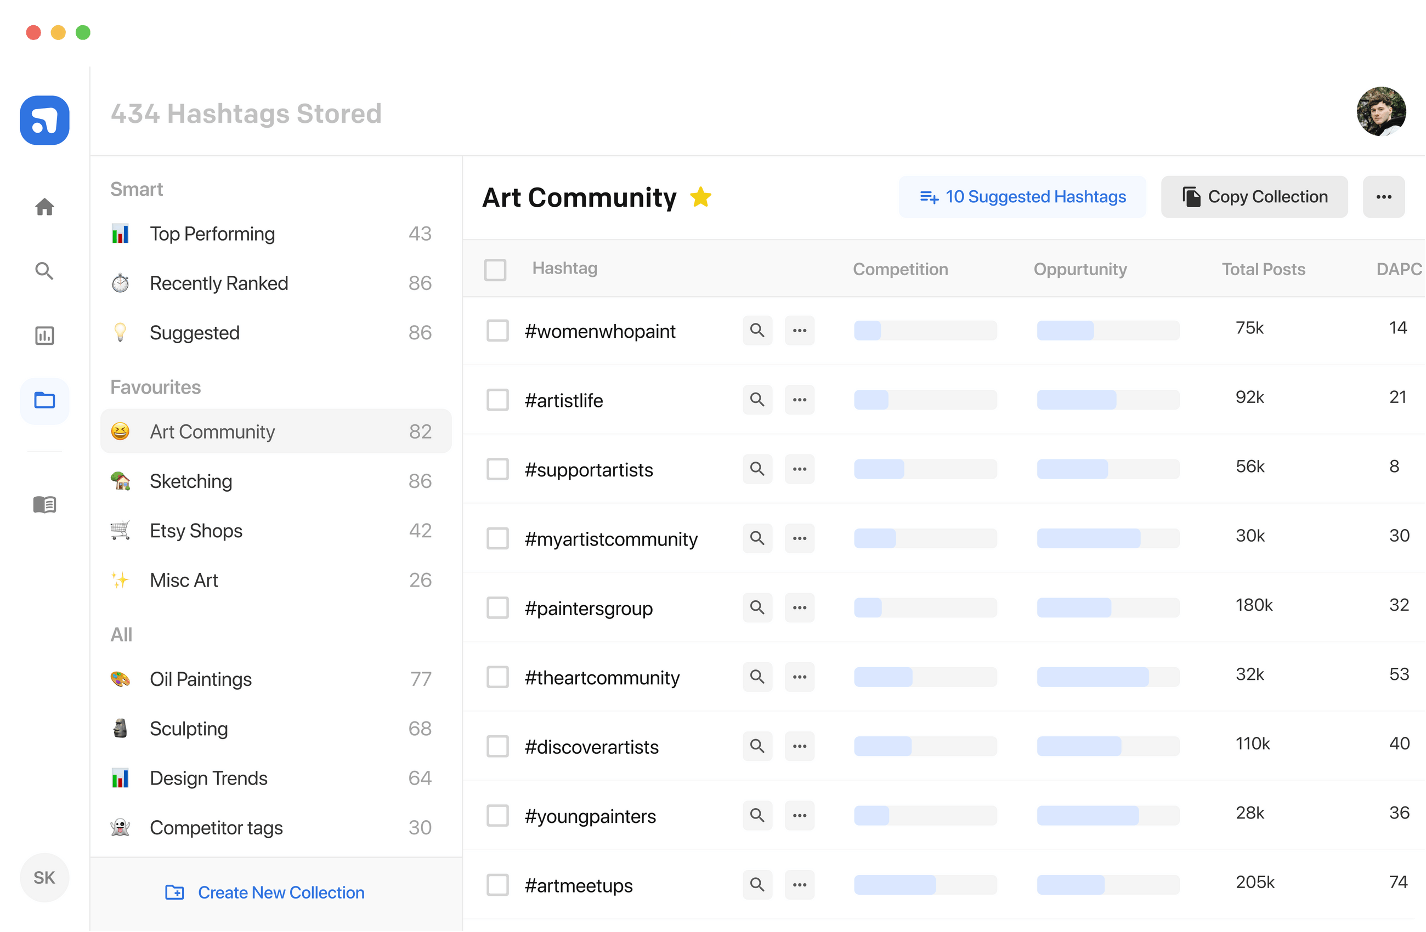Image resolution: width=1426 pixels, height=932 pixels.
Task: Open the Guides/Library section in sidebar
Action: pos(44,504)
